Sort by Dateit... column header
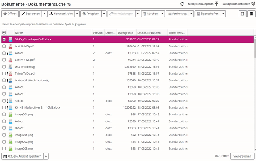 pos(111,33)
